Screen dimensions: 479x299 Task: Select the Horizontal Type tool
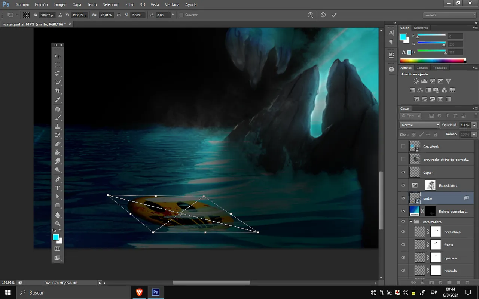tap(58, 188)
